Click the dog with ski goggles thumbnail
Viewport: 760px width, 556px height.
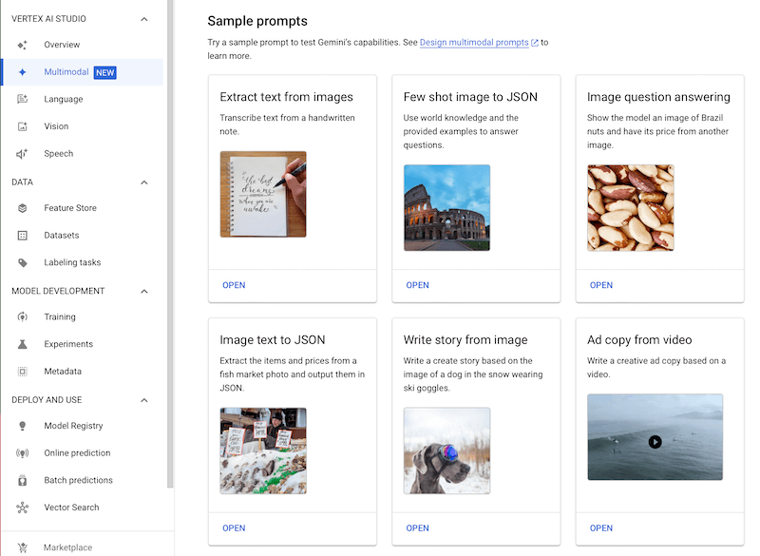(x=446, y=451)
